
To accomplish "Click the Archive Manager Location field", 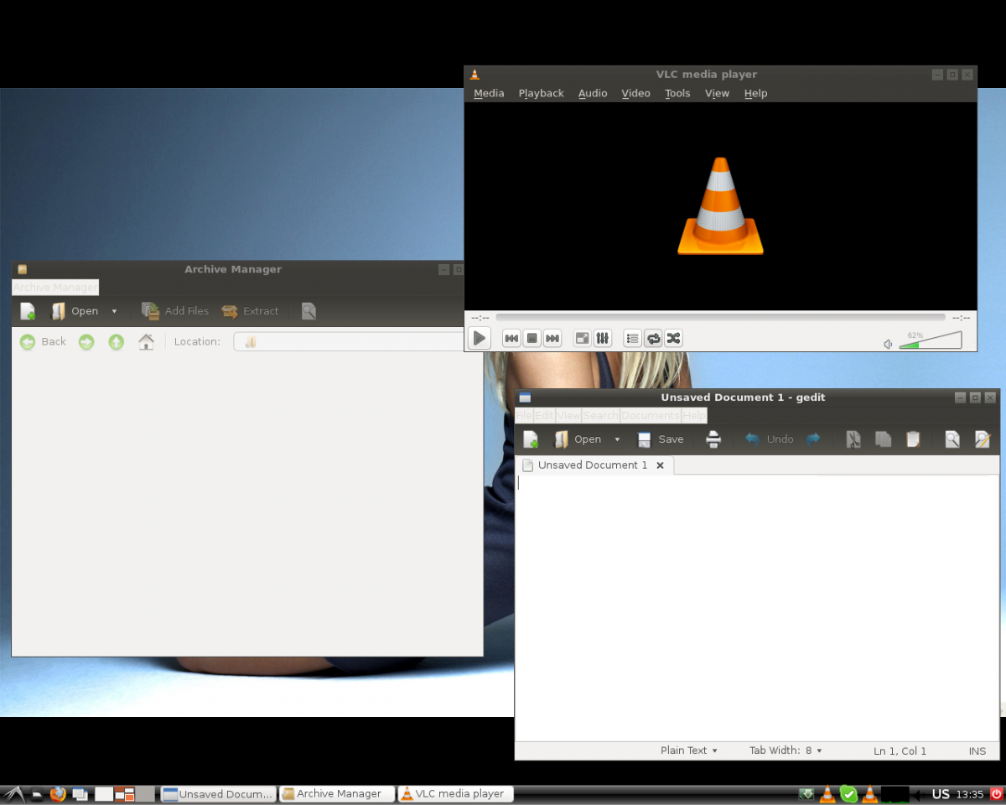I will pos(348,341).
